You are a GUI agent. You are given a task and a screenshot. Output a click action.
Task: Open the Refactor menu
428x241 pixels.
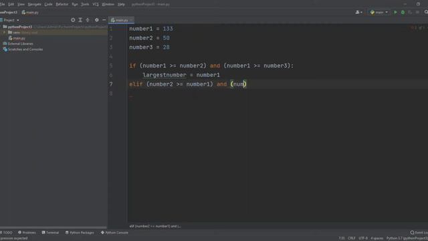pos(62,4)
